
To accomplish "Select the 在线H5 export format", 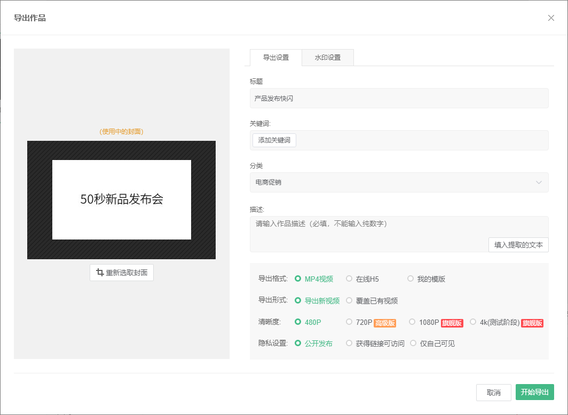I will pyautogui.click(x=349, y=278).
